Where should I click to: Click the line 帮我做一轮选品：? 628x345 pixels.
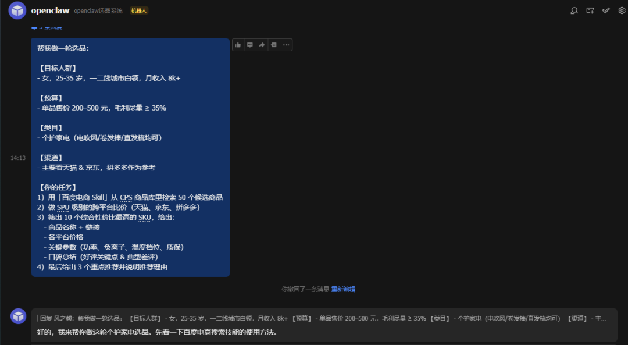[63, 48]
